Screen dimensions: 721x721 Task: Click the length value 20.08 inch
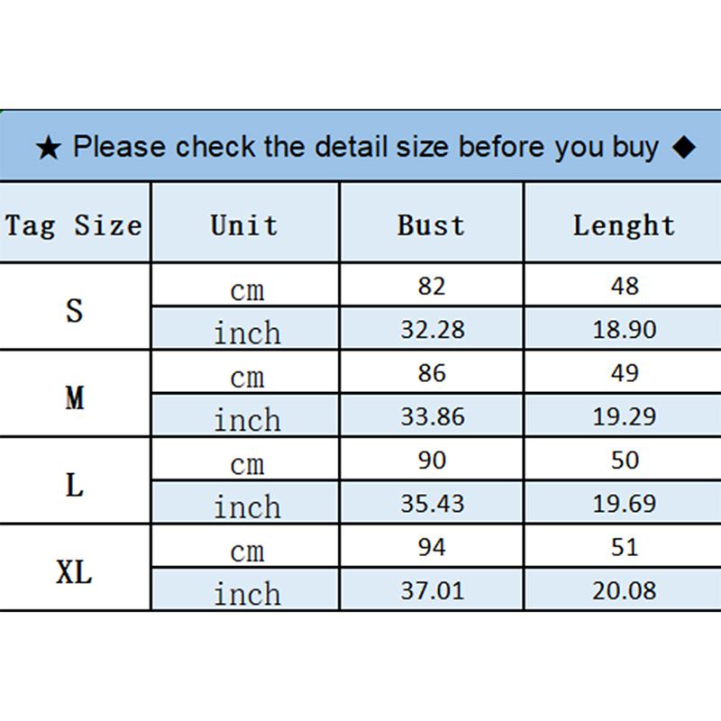click(624, 591)
